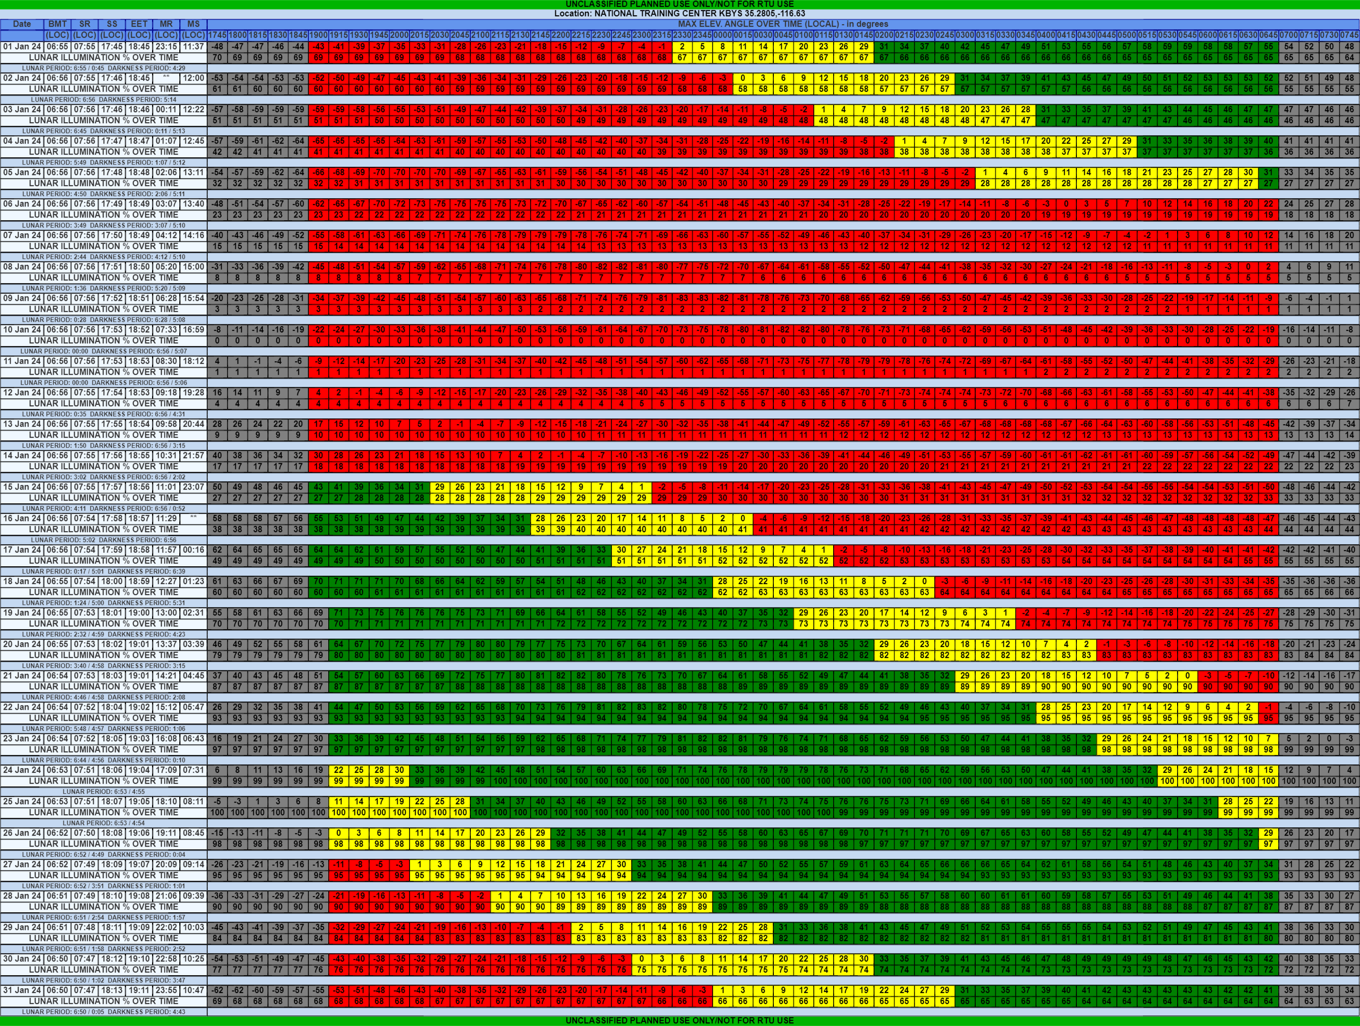Click the SR column header
This screenshot has width=1360, height=1026.
click(x=85, y=24)
